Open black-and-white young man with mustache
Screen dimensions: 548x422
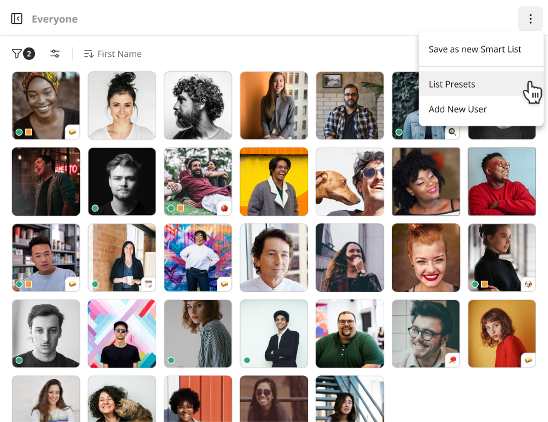pos(46,334)
